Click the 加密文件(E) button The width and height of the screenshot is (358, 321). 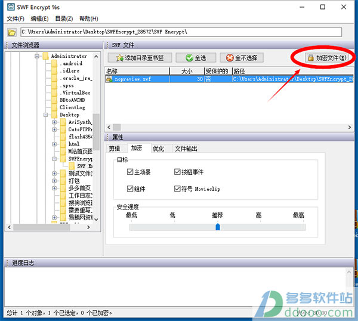[x=327, y=58]
